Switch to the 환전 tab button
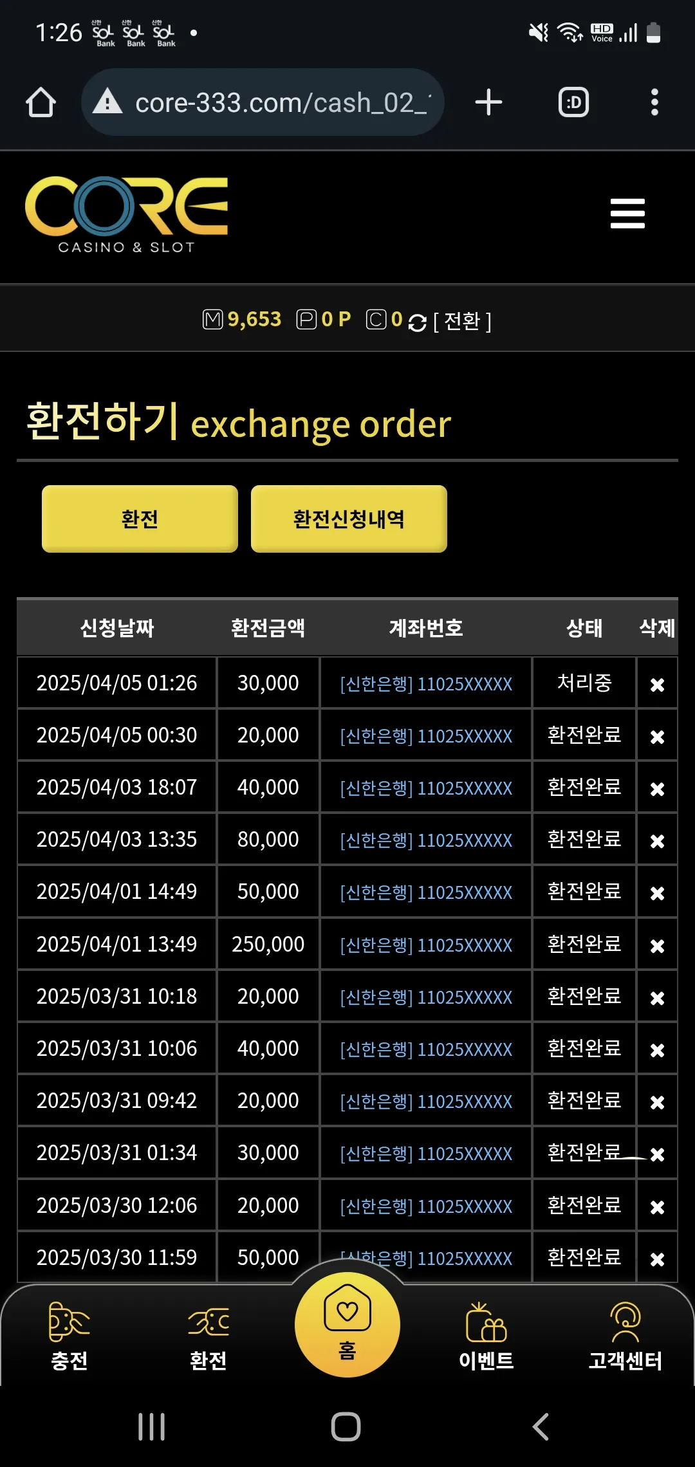 (x=140, y=519)
